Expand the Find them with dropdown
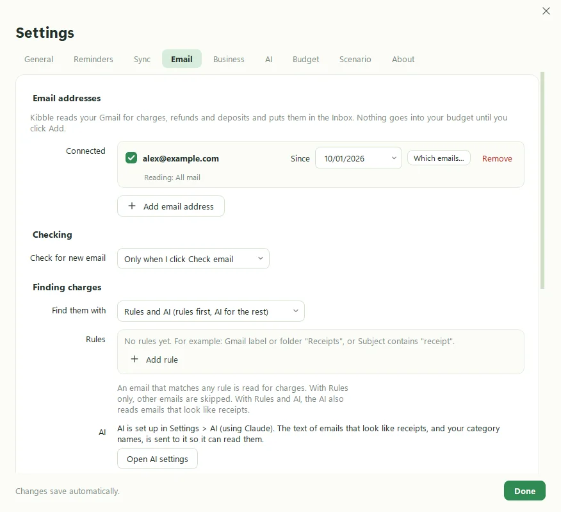 211,311
